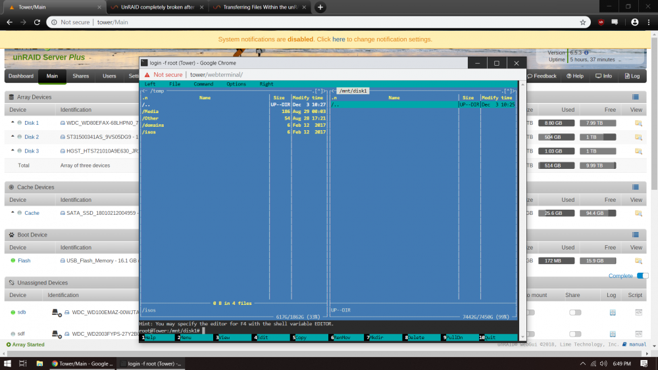The height and width of the screenshot is (370, 658).
Task: Expand the Disk 1 row arrow
Action: pyautogui.click(x=13, y=122)
